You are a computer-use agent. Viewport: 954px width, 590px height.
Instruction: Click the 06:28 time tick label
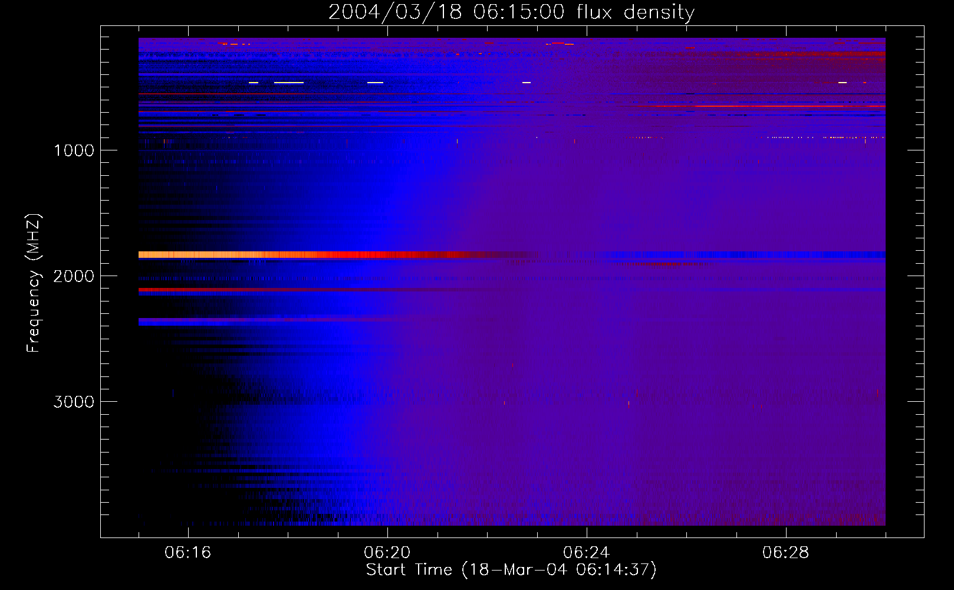[785, 553]
